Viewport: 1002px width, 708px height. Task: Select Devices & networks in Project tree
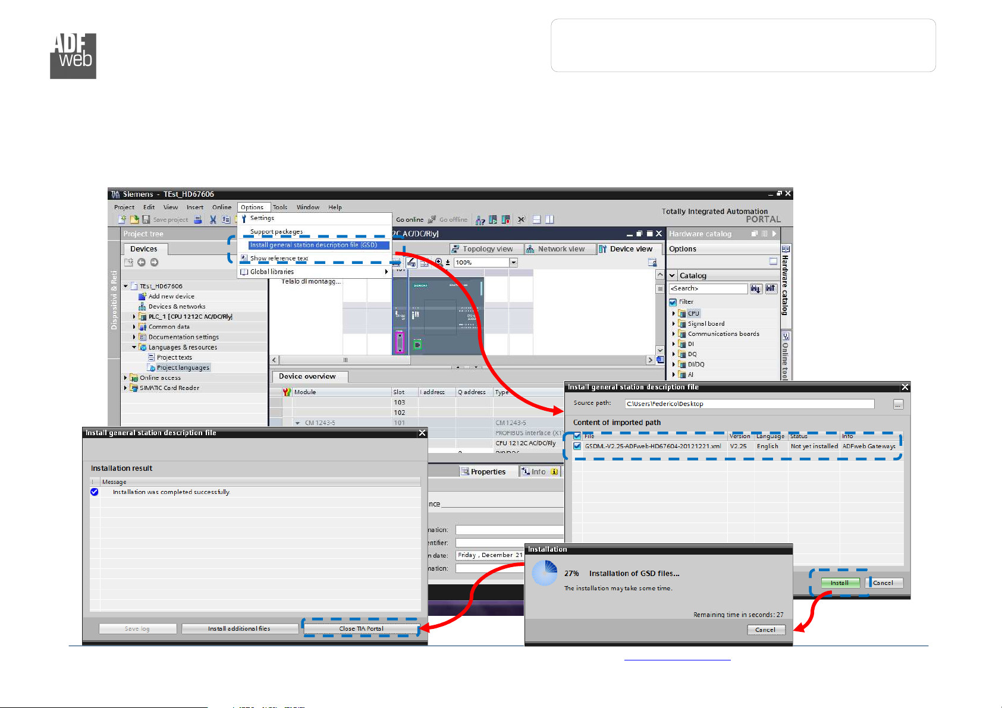177,307
